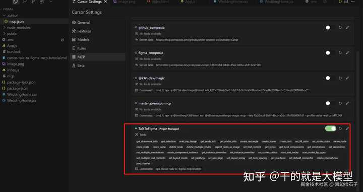Open the Rules settings section

pyautogui.click(x=97, y=48)
